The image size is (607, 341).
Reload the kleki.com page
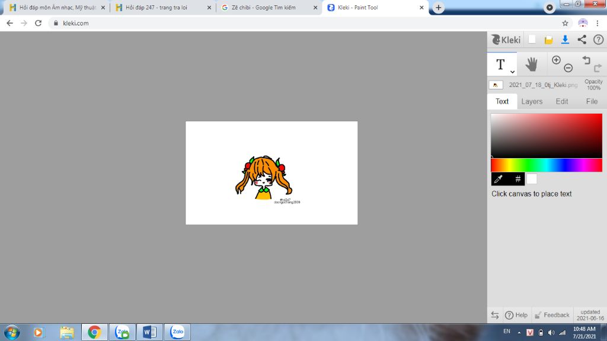38,23
